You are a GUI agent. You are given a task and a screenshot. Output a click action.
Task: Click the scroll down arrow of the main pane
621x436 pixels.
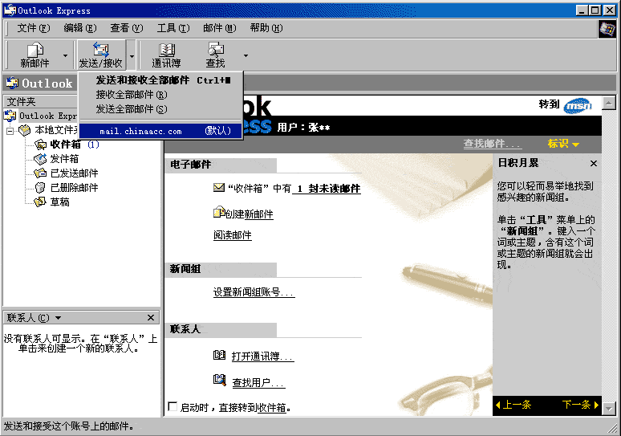609,408
